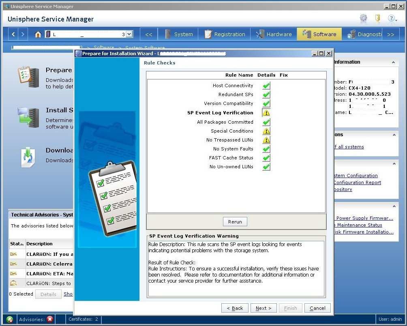
Task: Click the Prepare for Installation icon
Action: tap(28, 77)
